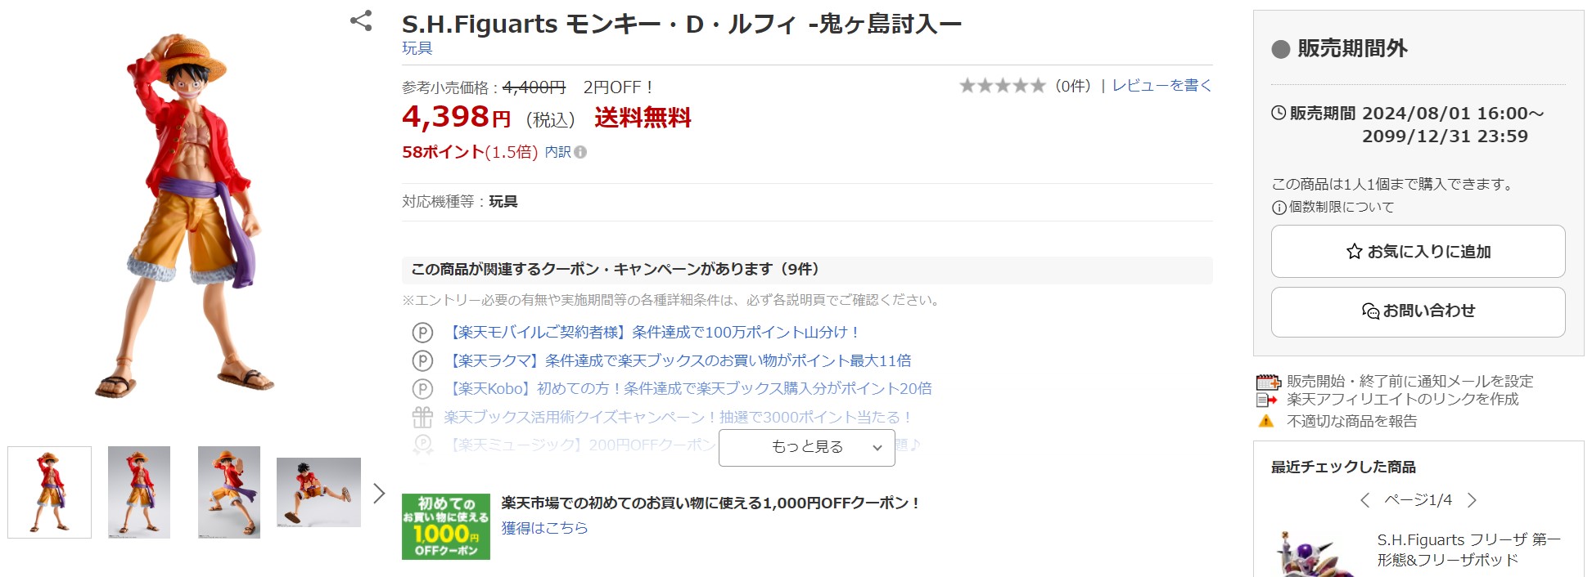Click the main Luffy figure product image

click(186, 217)
